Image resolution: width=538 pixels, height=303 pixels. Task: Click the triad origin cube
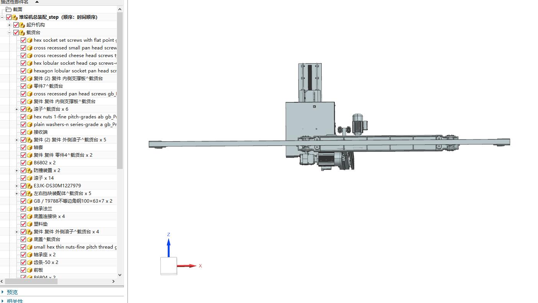click(169, 265)
